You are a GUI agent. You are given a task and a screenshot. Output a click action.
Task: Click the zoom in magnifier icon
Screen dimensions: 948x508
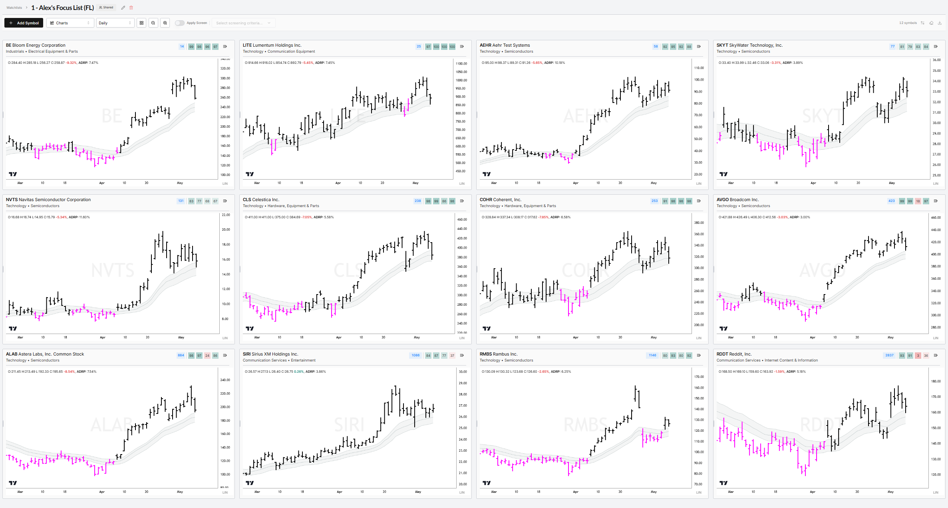(165, 23)
